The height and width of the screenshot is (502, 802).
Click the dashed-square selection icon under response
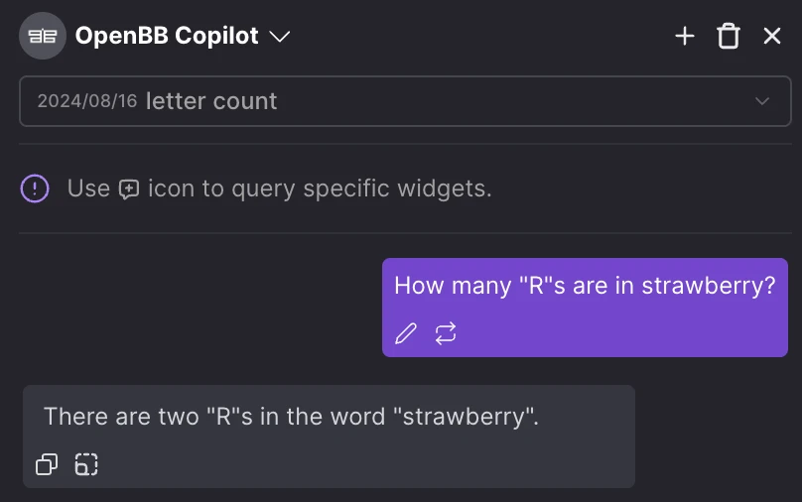coord(86,463)
